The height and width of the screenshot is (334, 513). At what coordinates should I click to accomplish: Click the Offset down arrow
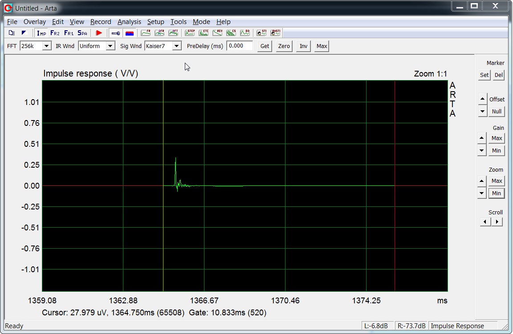pos(482,111)
